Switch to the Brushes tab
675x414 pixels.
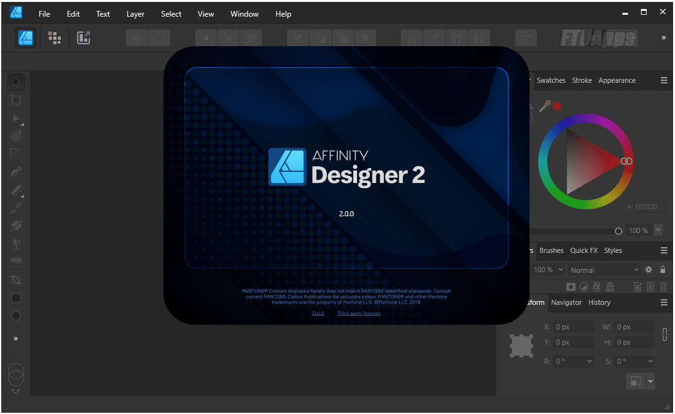[552, 250]
